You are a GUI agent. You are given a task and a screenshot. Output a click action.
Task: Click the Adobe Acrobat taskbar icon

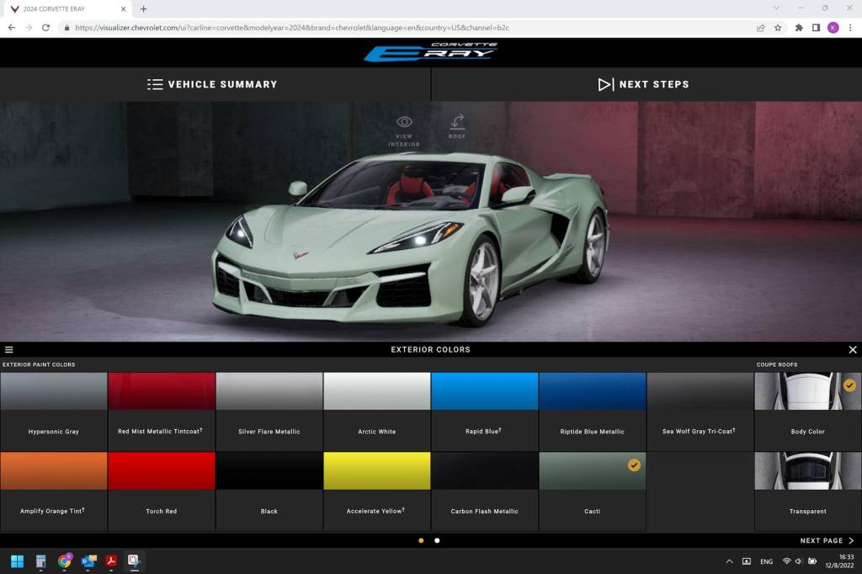[x=110, y=561]
